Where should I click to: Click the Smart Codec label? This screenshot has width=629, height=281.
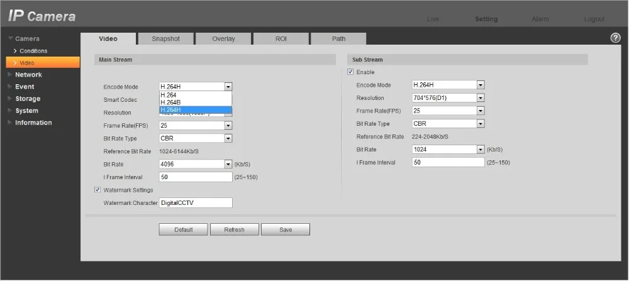click(x=120, y=100)
